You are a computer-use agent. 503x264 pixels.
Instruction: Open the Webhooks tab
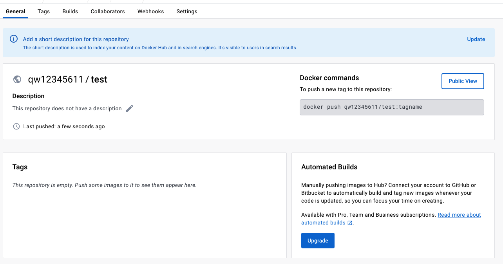pyautogui.click(x=150, y=11)
